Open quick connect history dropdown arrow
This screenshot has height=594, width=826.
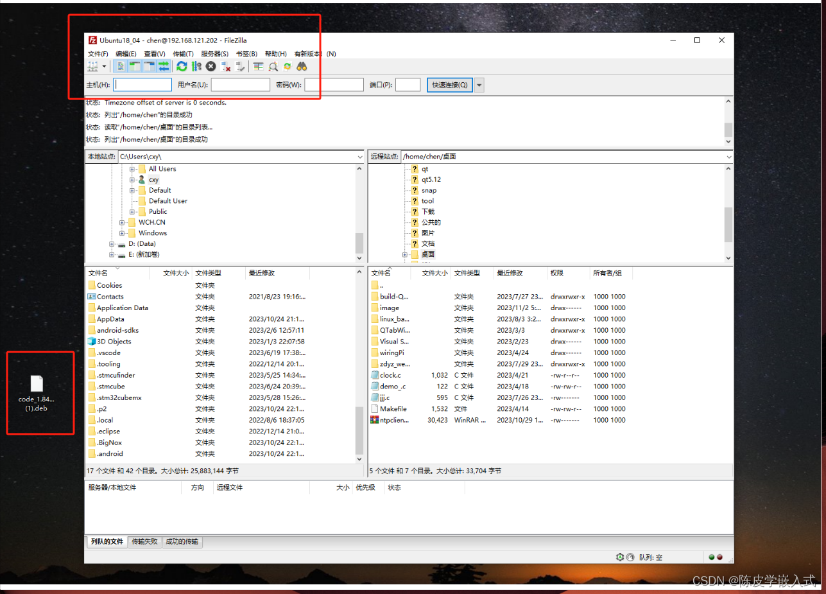479,85
